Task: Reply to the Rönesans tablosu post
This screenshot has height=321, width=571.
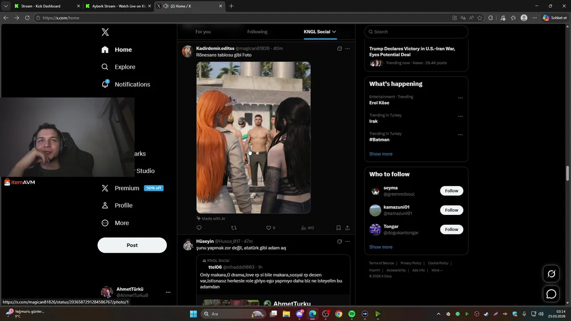Action: click(x=199, y=228)
